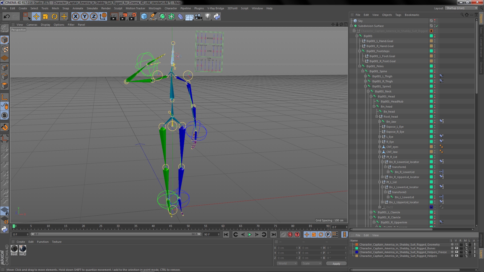Select the Rotate tool in the top toolbar
Image resolution: width=484 pixels, height=272 pixels.
(x=54, y=17)
